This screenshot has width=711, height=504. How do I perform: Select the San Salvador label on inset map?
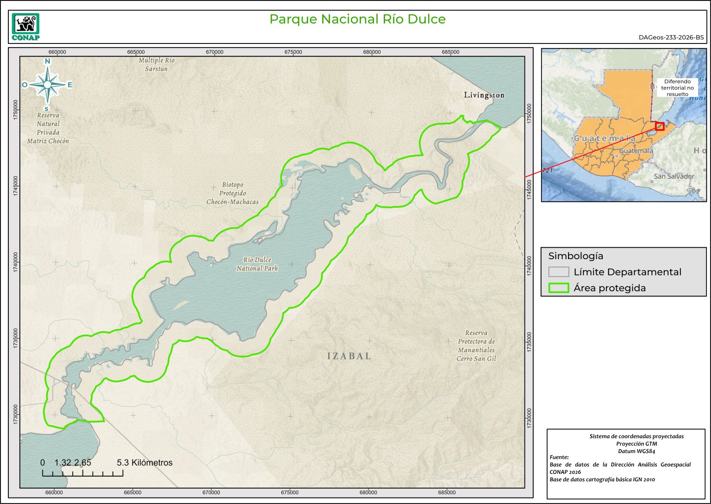[674, 176]
